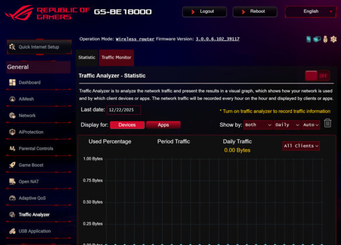Screen dimensions: 341x245
Task: Expand the Both show-by dropdown
Action: 258,125
